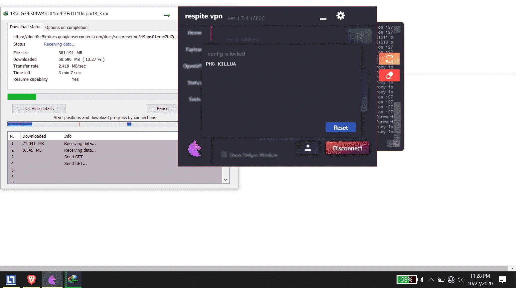The height and width of the screenshot is (288, 516).
Task: Select the Download status tab
Action: pos(26,27)
